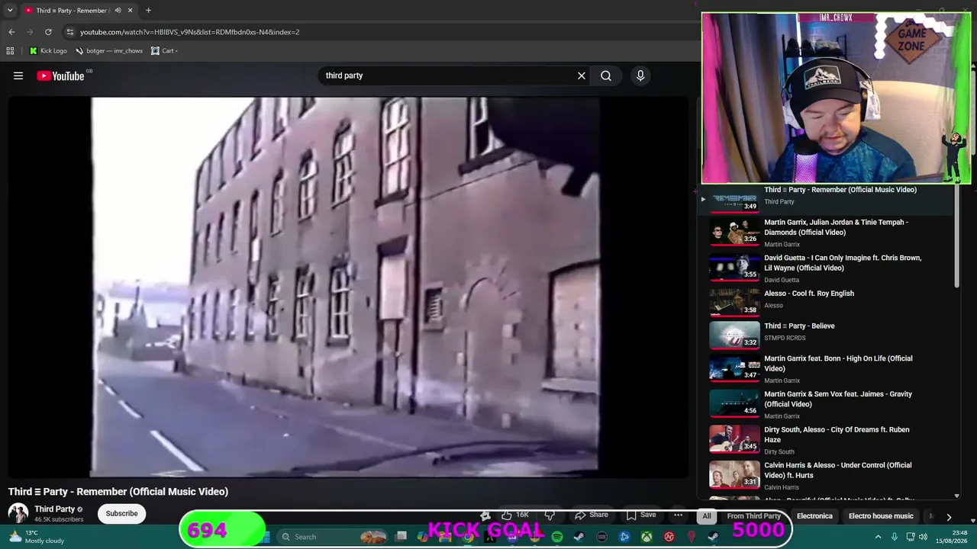Show hidden system tray icons
This screenshot has width=977, height=549.
pyautogui.click(x=878, y=537)
